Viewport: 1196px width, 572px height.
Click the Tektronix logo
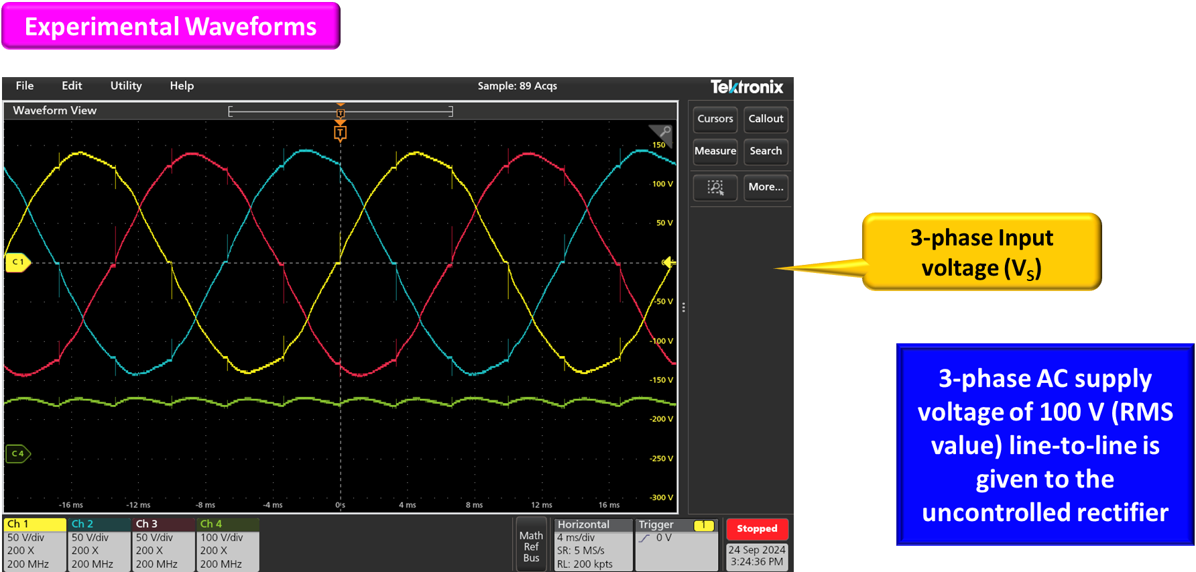[746, 87]
